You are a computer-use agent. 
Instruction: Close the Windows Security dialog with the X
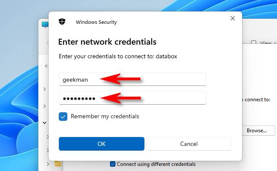tap(232, 19)
